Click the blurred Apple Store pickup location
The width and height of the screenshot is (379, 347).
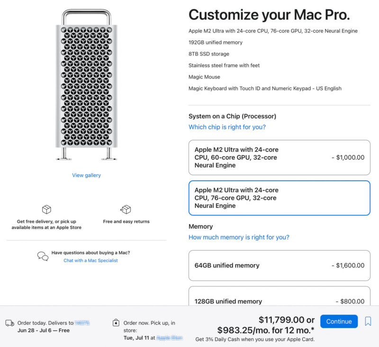point(170,338)
